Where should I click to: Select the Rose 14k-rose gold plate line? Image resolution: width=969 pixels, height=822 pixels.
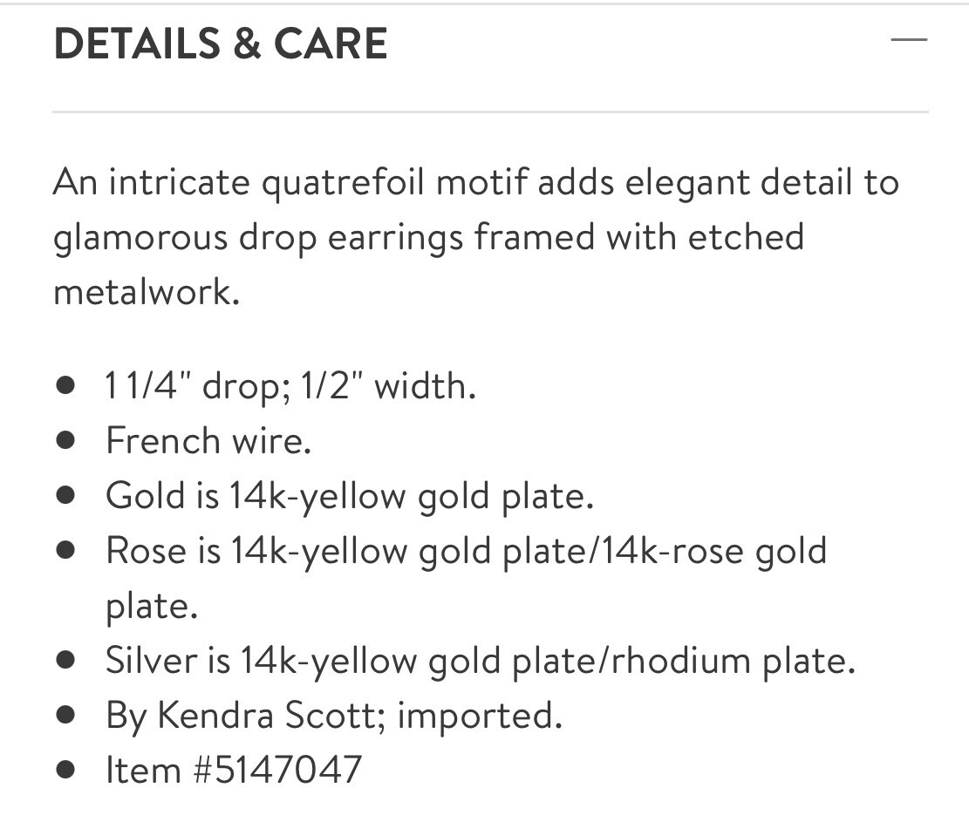coord(467,578)
